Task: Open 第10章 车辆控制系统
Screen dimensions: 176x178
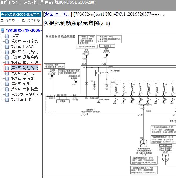Action: click(27, 94)
